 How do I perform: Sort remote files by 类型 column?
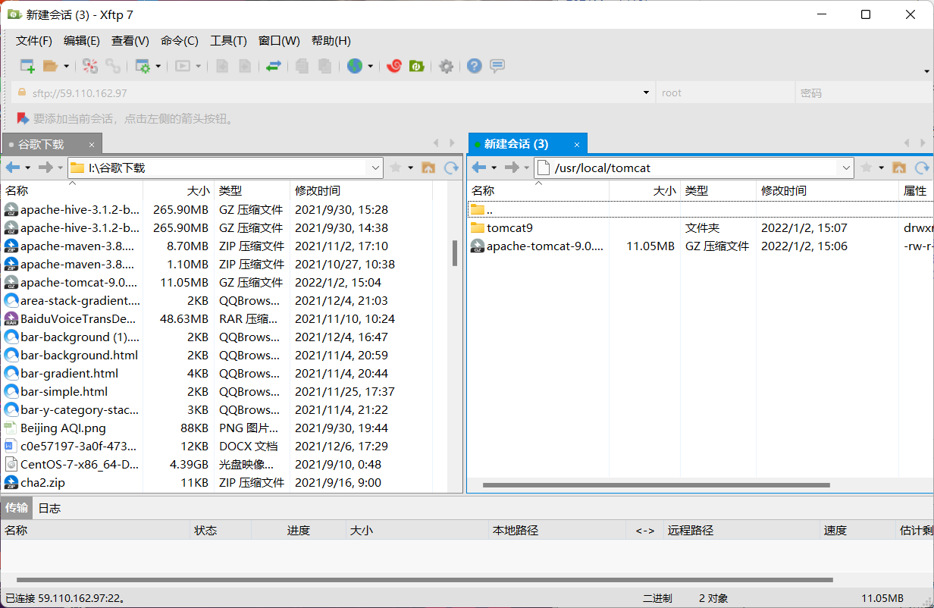(x=718, y=191)
